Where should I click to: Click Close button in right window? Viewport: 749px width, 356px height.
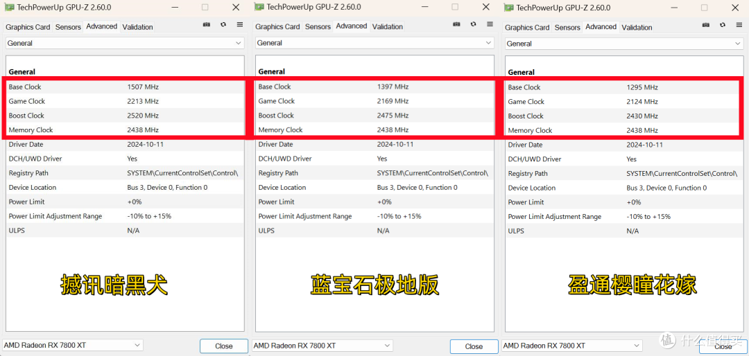(723, 346)
